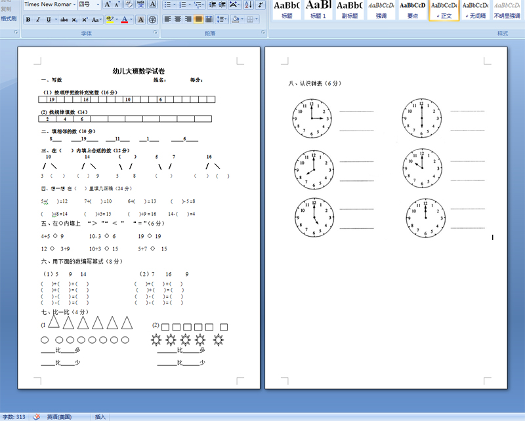Image resolution: width=525 pixels, height=421 pixels.
Task: Click the 八、认识钟表 heading on page two
Action: (x=315, y=83)
